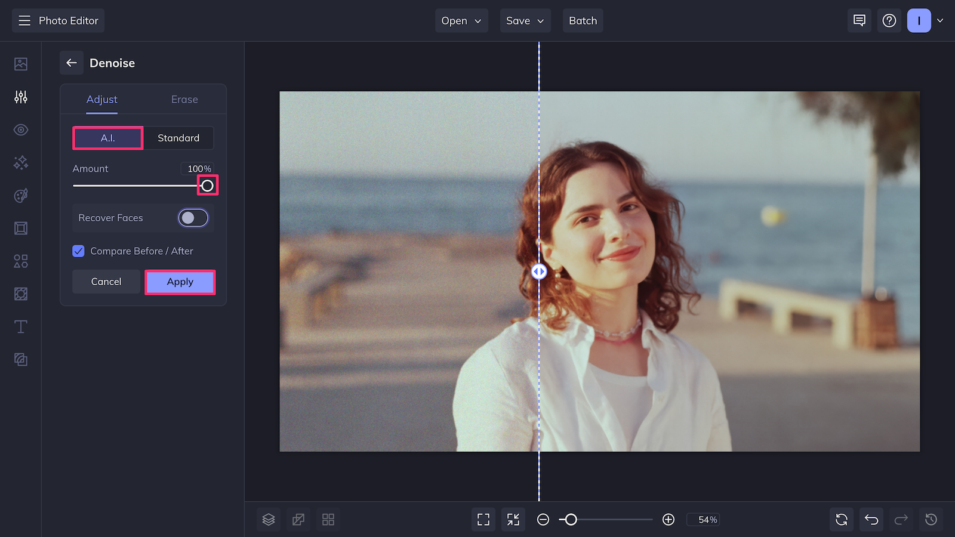Switch denoise mode to Standard

[179, 138]
